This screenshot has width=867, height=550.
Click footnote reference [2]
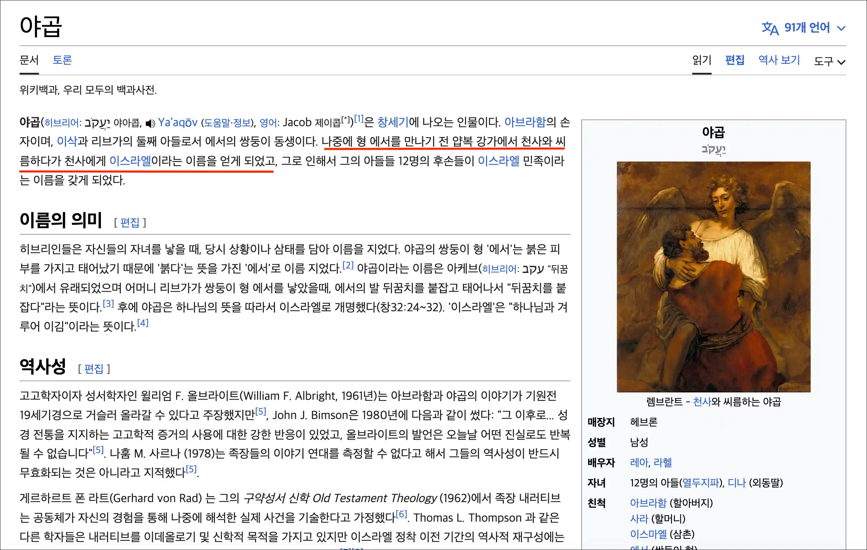[348, 265]
